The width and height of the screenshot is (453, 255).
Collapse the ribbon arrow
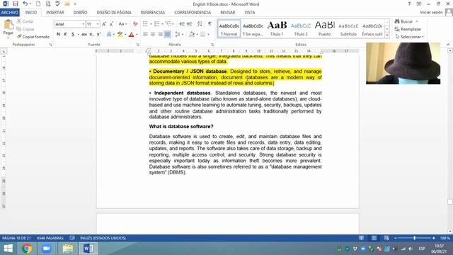tap(448, 45)
